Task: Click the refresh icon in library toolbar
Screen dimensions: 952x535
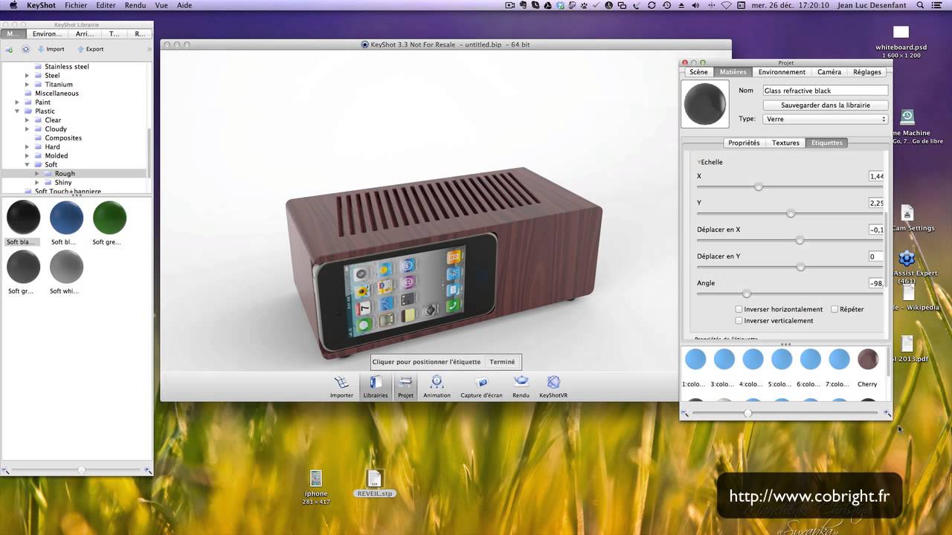Action: coord(25,49)
